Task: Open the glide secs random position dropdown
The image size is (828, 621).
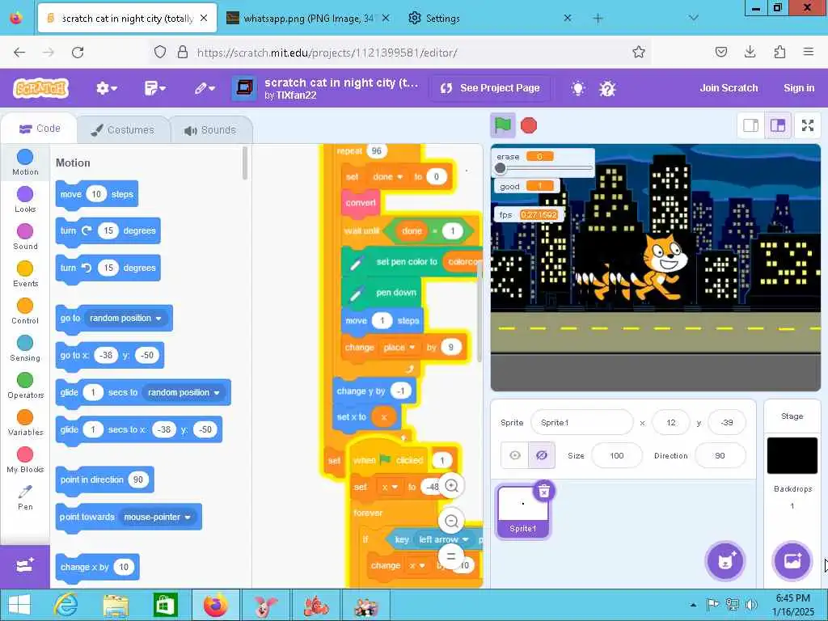Action: point(184,392)
